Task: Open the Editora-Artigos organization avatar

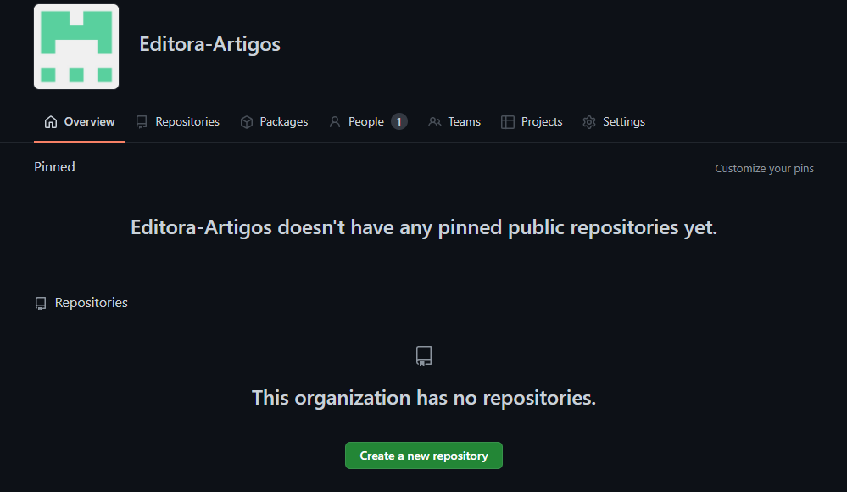Action: coord(76,47)
